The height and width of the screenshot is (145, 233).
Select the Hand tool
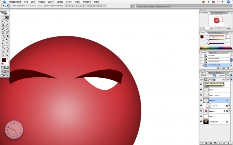pyautogui.click(x=3, y=55)
